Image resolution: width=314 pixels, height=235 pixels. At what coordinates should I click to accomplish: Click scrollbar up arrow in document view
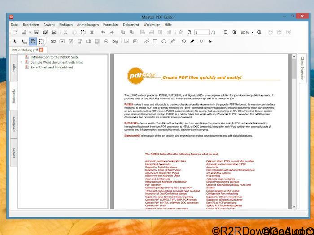[x=294, y=56]
